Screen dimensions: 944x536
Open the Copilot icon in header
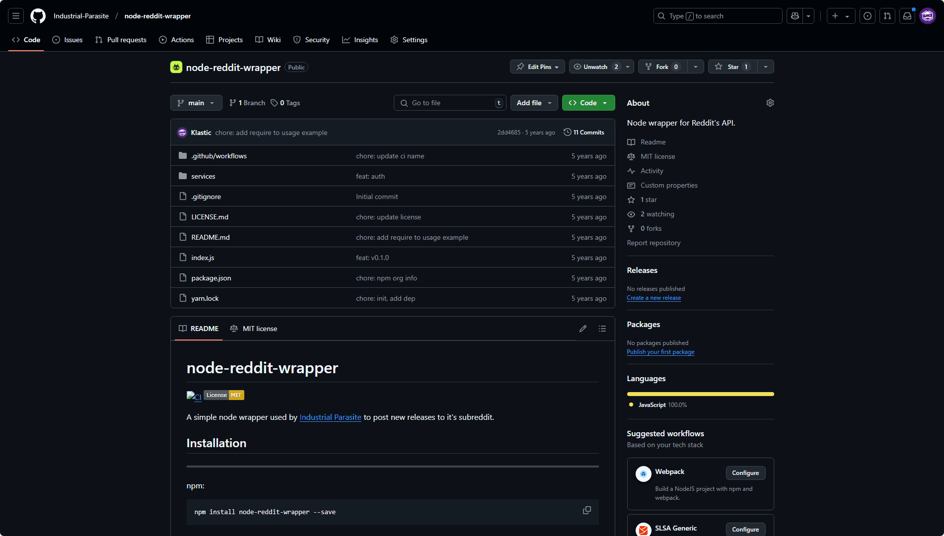[794, 16]
